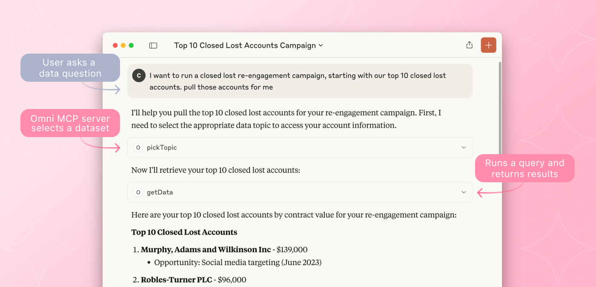The image size is (596, 287).
Task: Expand the pickTopic chevron
Action: [464, 147]
